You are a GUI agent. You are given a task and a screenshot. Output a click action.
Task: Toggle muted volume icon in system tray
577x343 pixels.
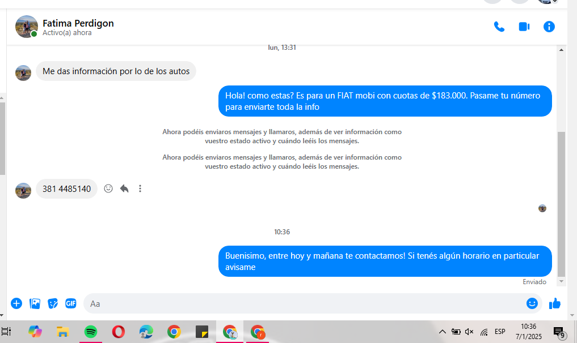point(469,332)
